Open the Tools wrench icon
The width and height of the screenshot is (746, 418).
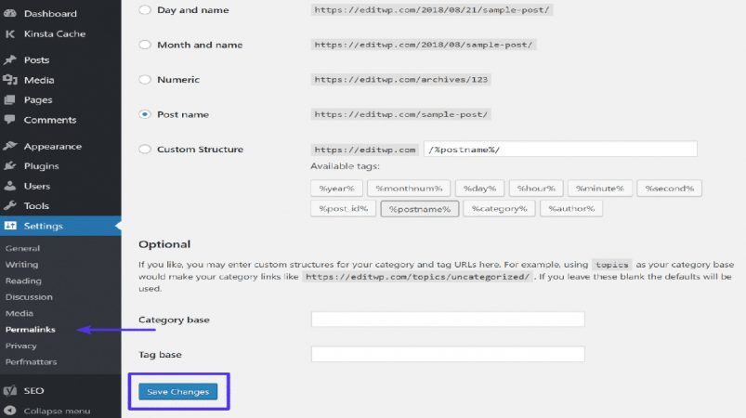click(10, 206)
